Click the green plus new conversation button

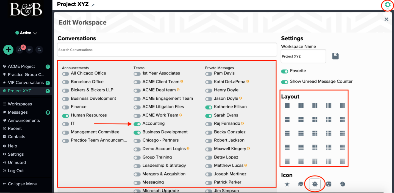point(9,50)
